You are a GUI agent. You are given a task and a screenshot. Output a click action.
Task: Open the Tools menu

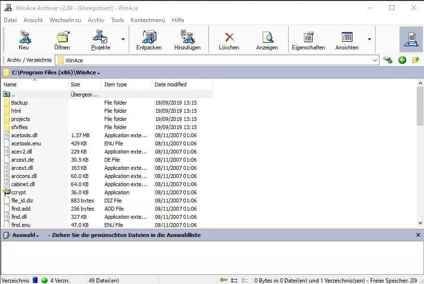point(117,20)
